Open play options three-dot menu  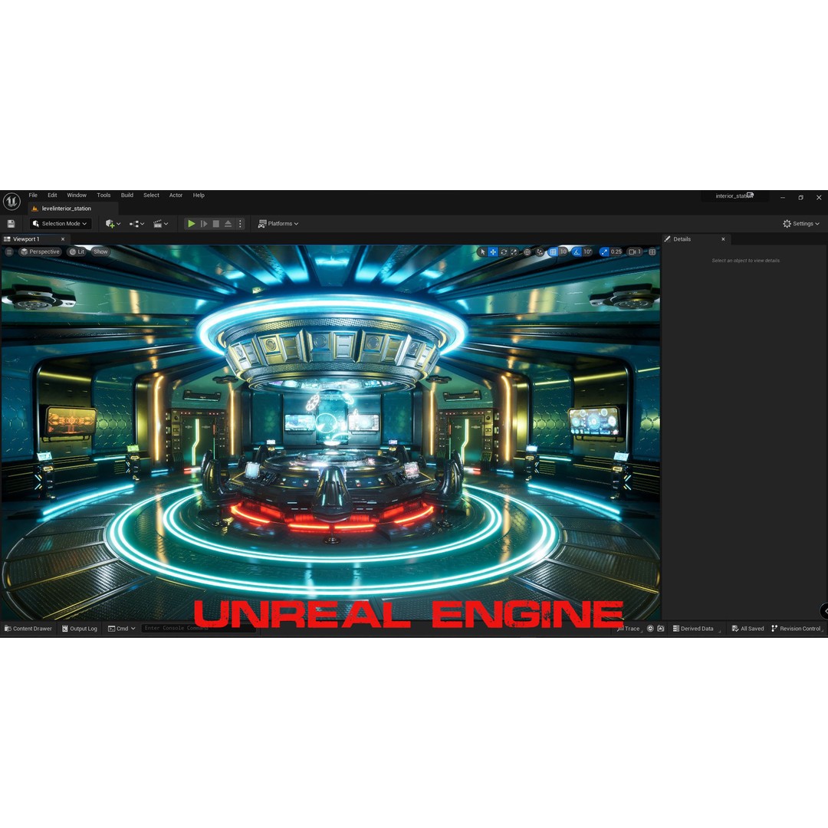(240, 224)
